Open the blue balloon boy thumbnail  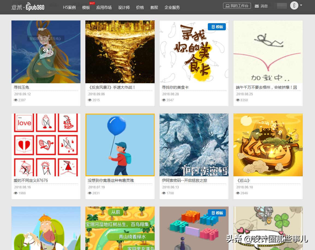point(120,145)
